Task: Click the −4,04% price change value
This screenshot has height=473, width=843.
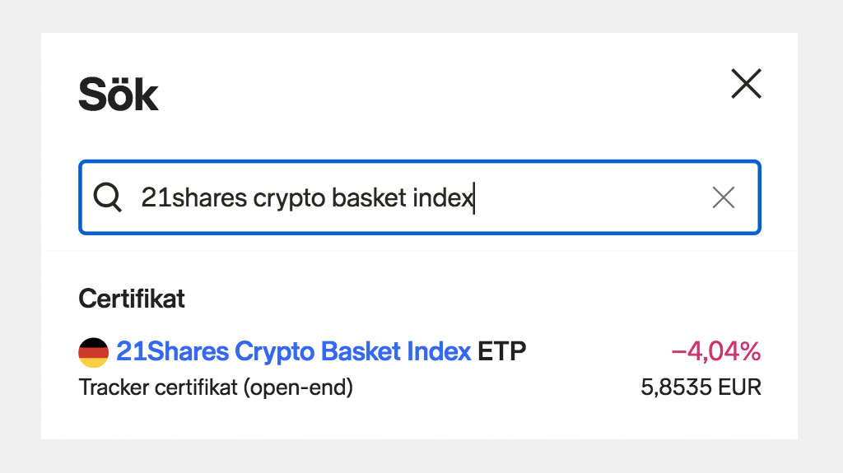Action: click(716, 352)
